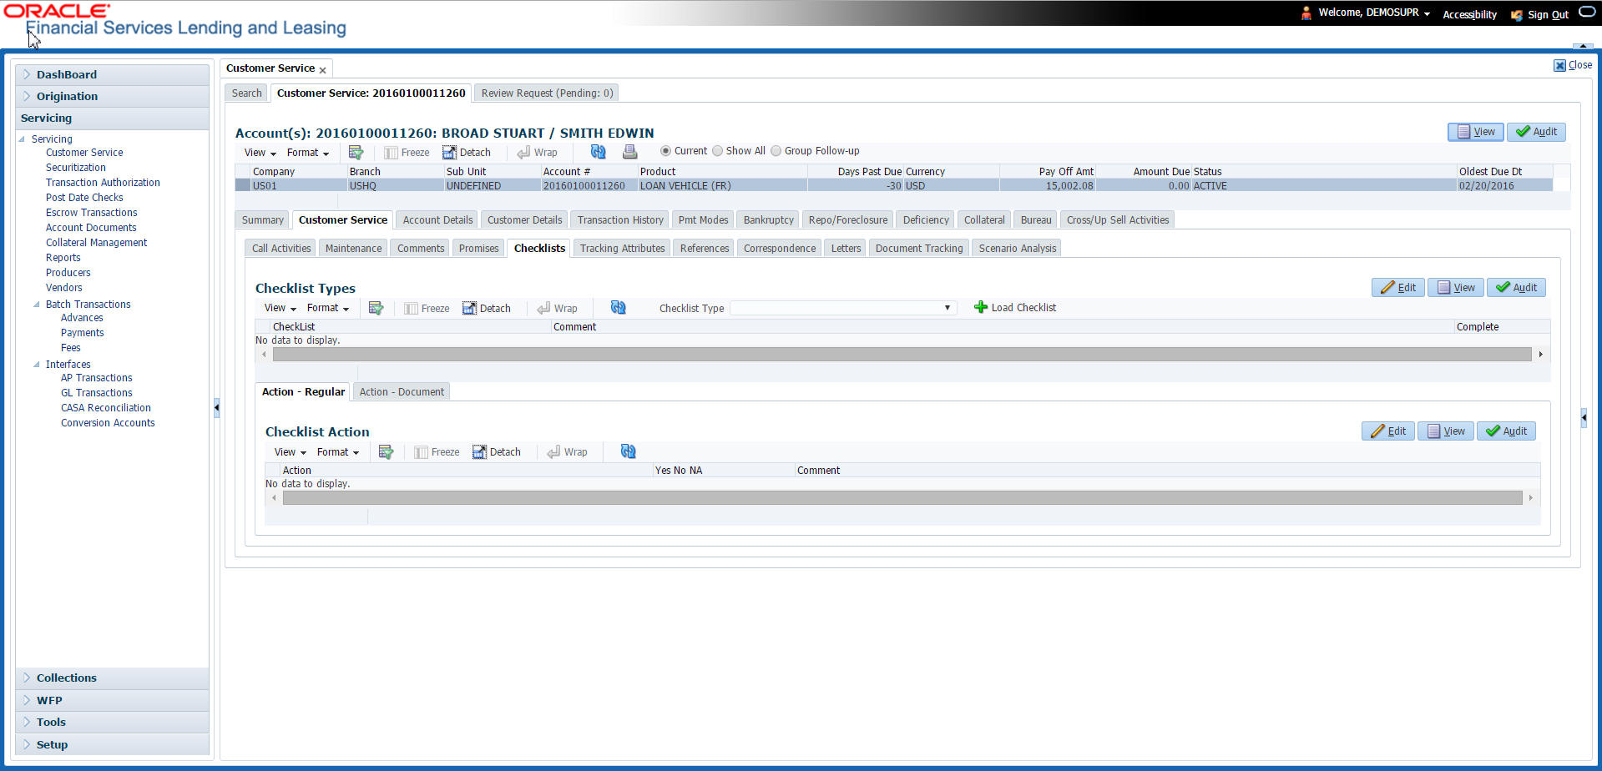Click the Close link at top right
The width and height of the screenshot is (1602, 771).
[1573, 65]
